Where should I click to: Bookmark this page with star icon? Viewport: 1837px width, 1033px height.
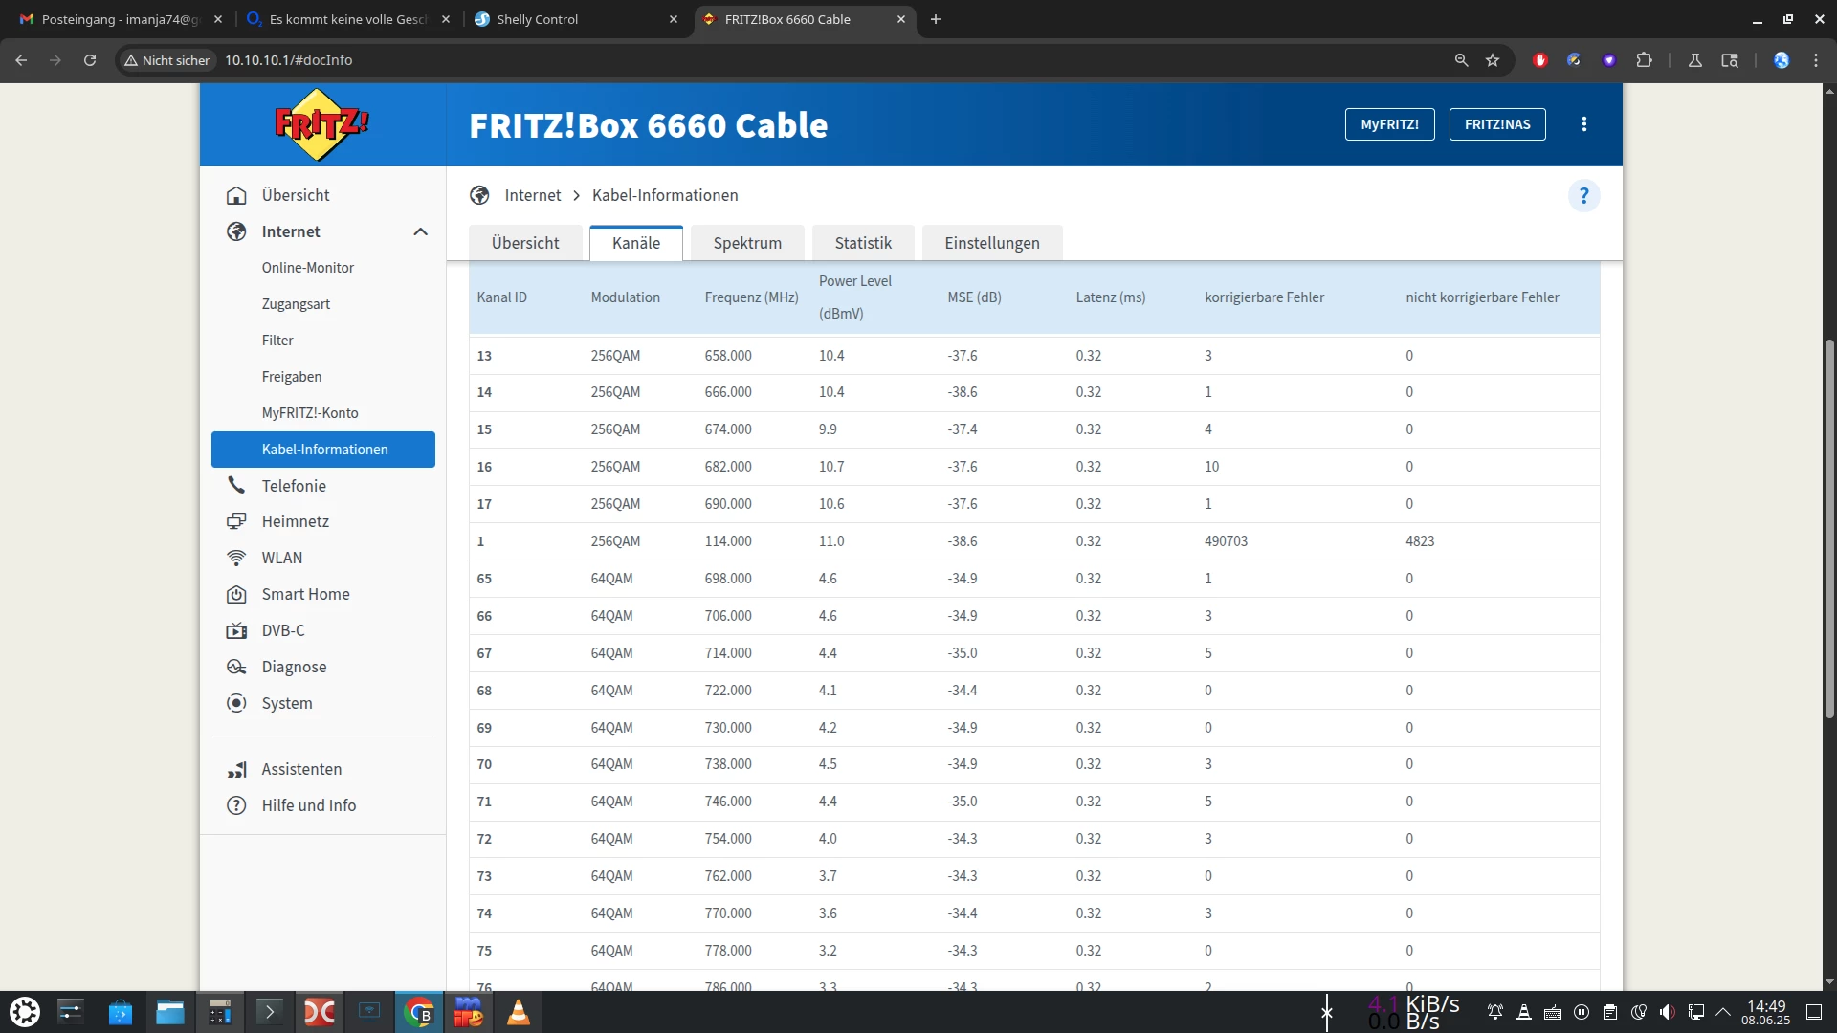pyautogui.click(x=1493, y=60)
